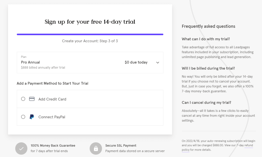
Task: Expand the plan selector chevron
Action: click(158, 62)
